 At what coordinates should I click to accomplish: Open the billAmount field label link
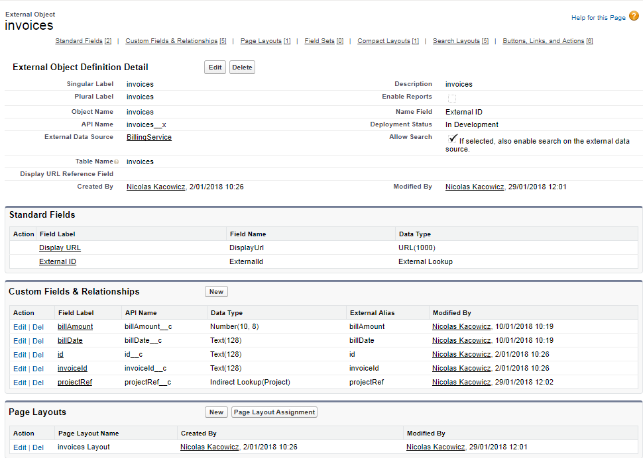75,326
